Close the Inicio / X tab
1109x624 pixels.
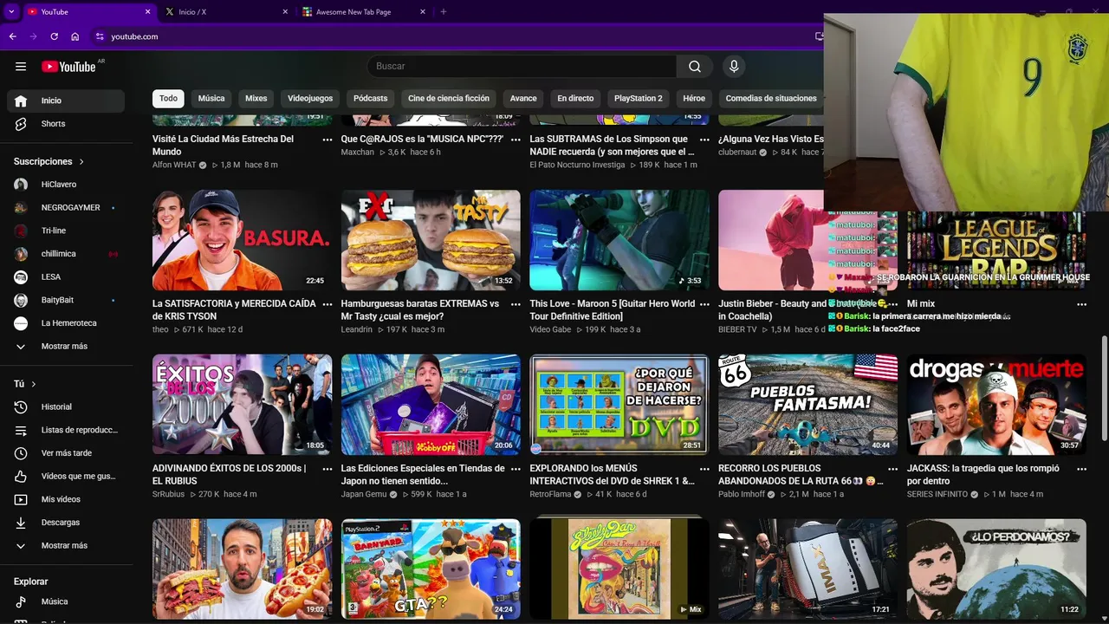[x=285, y=12]
